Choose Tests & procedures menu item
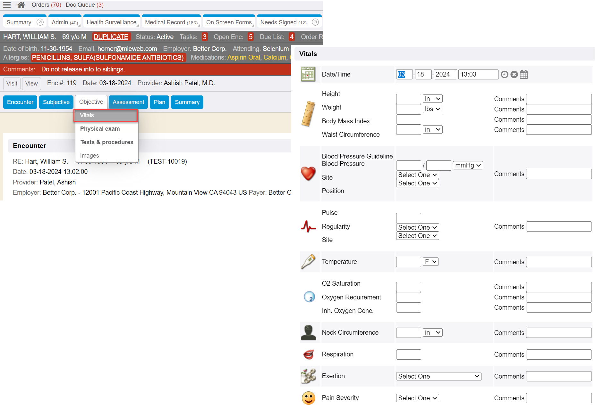 pos(106,142)
